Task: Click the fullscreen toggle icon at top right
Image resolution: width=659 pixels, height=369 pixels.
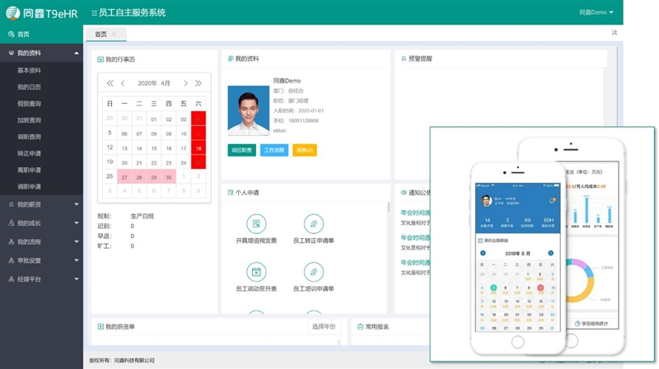Action: tap(614, 34)
